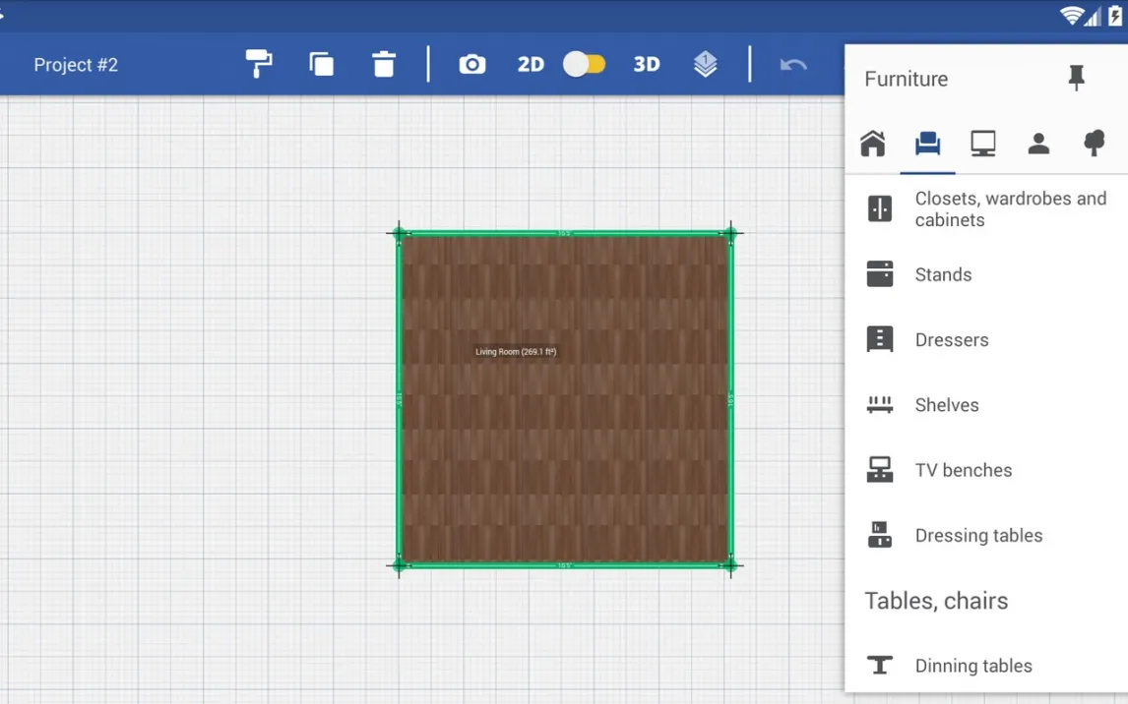The width and height of the screenshot is (1128, 704).
Task: Open the house construction tab
Action: (x=872, y=144)
